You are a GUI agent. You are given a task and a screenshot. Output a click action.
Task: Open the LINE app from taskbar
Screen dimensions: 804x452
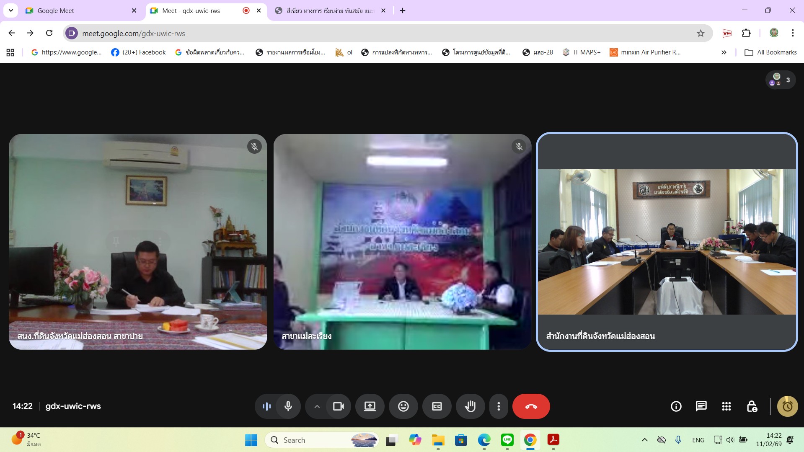pos(507,440)
